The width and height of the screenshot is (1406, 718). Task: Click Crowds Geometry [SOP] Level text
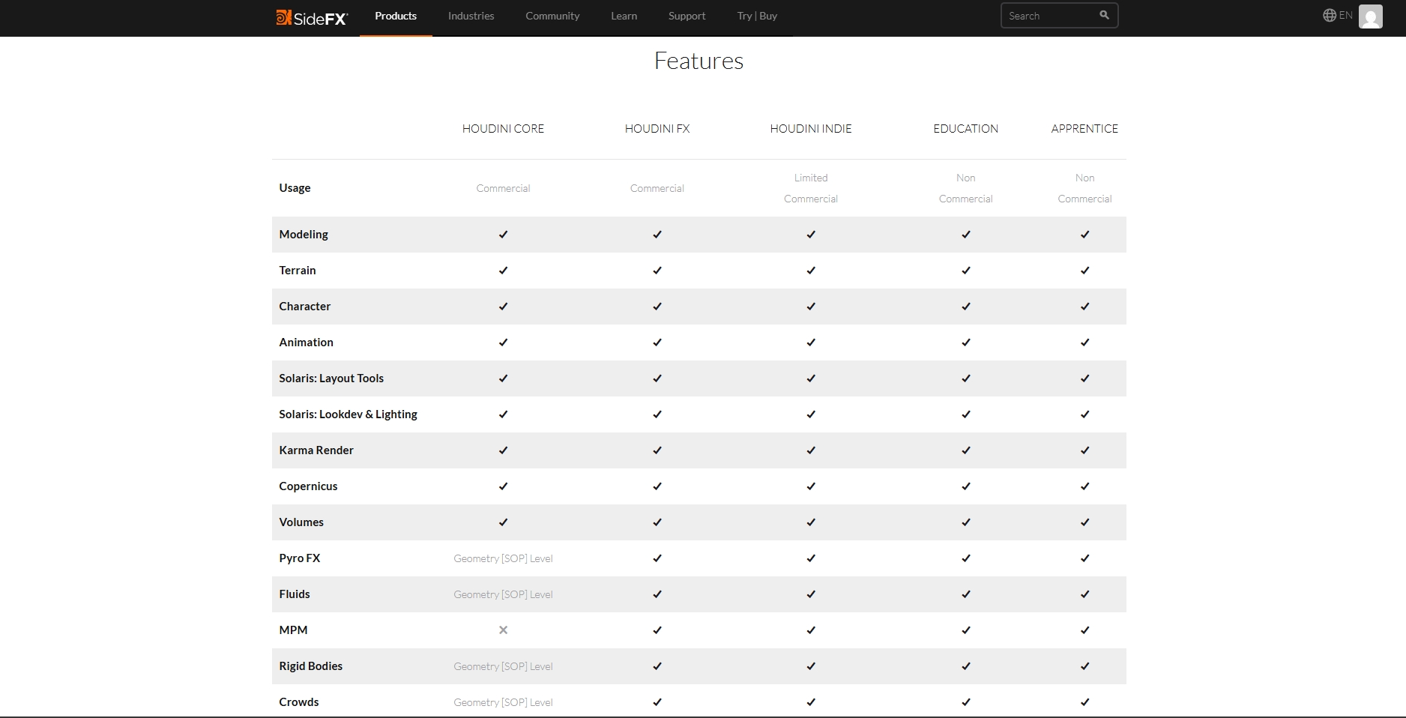[x=503, y=702]
